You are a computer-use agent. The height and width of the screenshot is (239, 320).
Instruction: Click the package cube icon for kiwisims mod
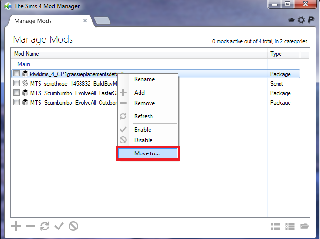click(x=25, y=74)
